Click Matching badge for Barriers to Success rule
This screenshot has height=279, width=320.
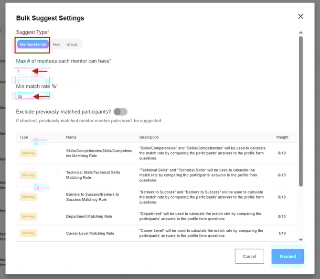[28, 197]
